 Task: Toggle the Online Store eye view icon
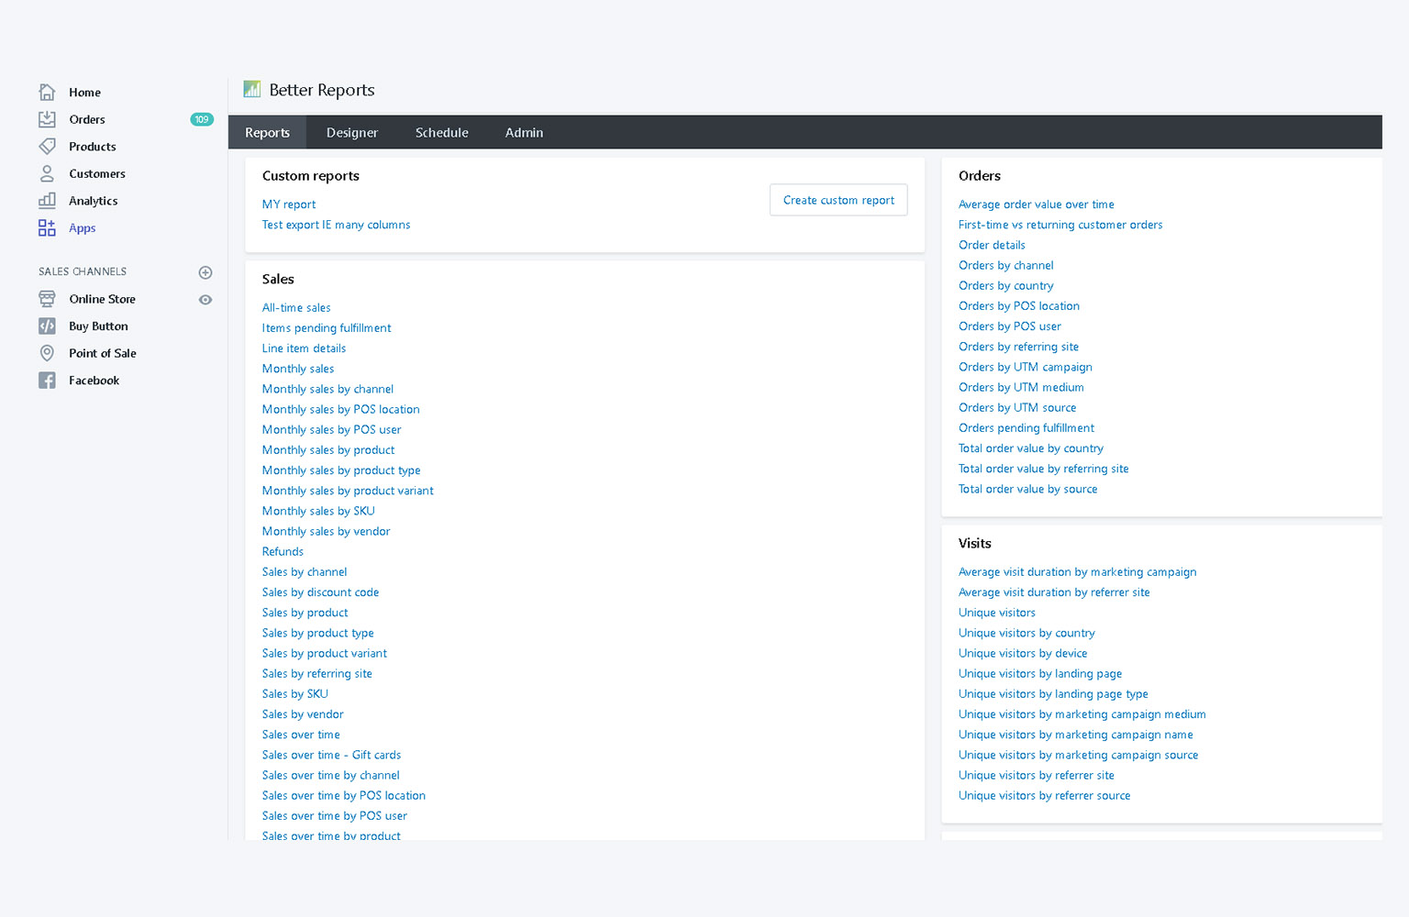205,300
